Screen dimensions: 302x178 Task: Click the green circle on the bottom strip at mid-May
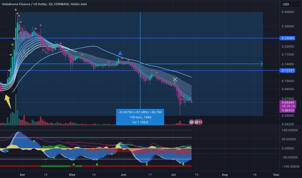click(x=97, y=164)
